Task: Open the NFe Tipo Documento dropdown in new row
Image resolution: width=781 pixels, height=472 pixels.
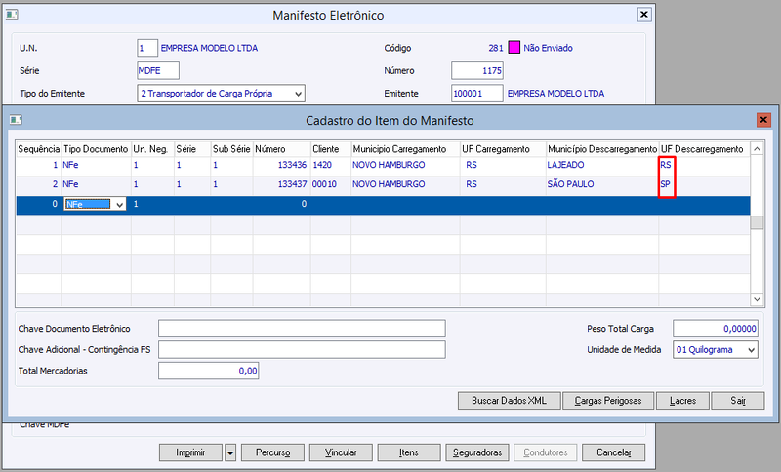Action: click(119, 205)
